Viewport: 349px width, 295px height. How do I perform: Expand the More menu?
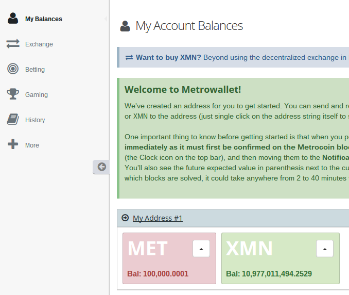pos(32,145)
